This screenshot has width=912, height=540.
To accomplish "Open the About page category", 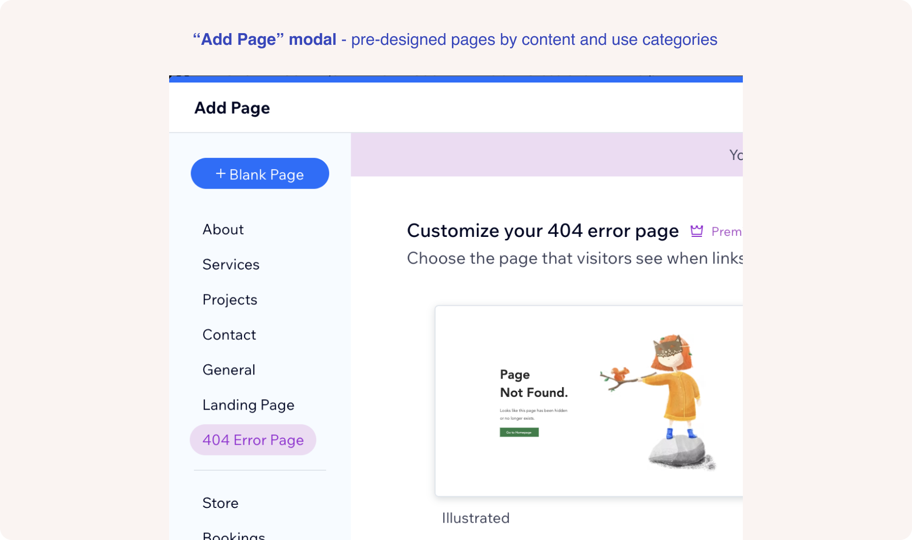I will (x=223, y=230).
